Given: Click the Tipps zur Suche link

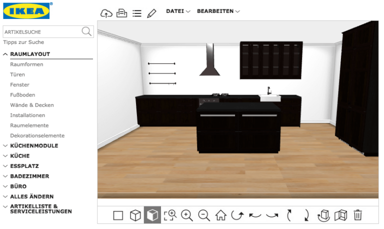Looking at the screenshot, I should (x=23, y=42).
